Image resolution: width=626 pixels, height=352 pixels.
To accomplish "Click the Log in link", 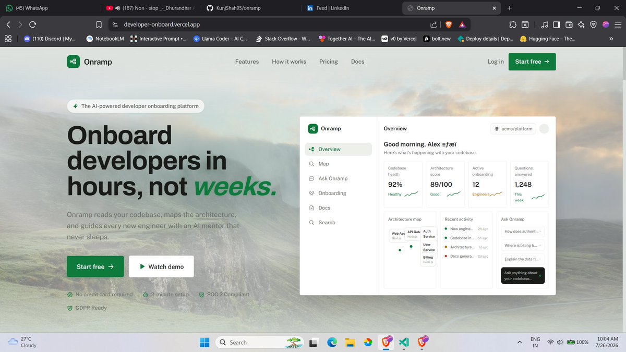I will pos(496,62).
